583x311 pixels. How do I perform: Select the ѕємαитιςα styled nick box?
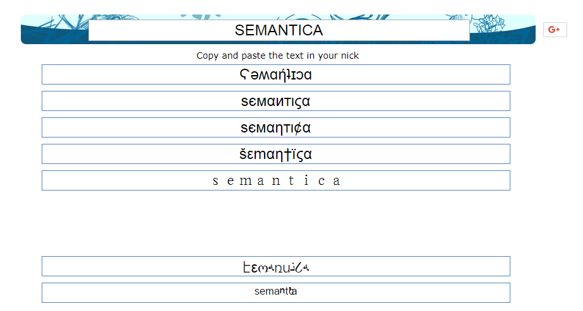coord(275,101)
